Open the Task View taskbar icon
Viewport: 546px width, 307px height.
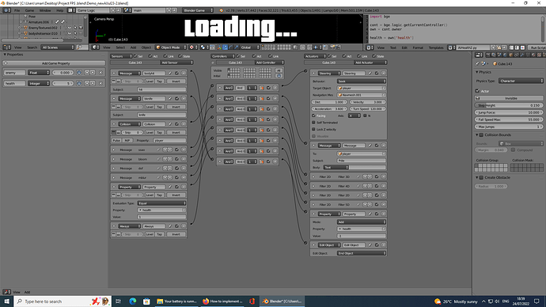pos(118,301)
